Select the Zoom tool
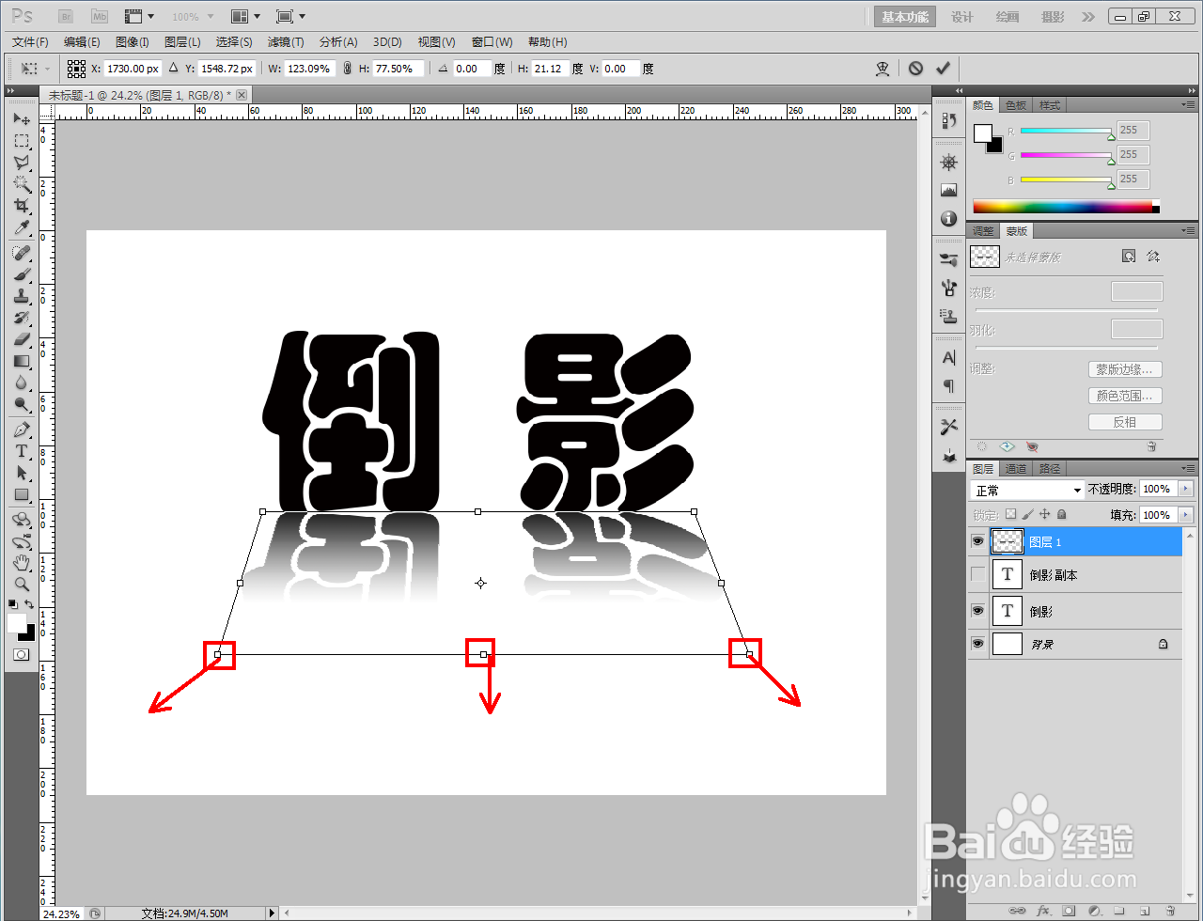Screen dimensions: 1203x921 point(21,585)
